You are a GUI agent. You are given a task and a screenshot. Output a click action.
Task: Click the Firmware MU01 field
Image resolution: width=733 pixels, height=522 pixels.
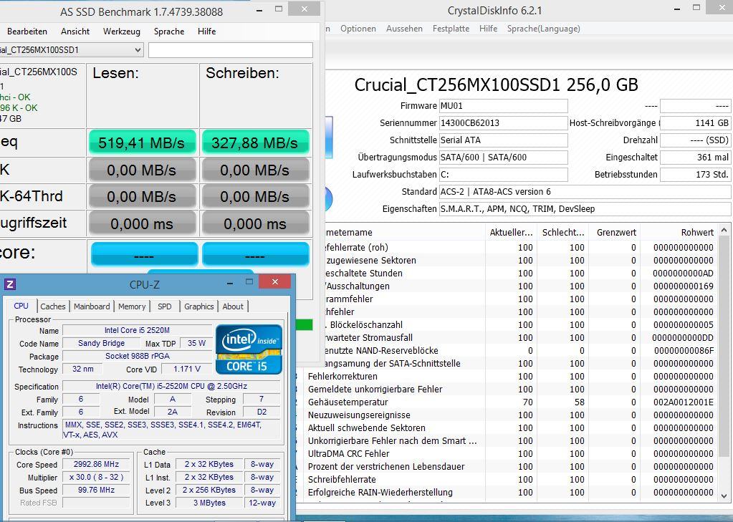[x=504, y=105]
